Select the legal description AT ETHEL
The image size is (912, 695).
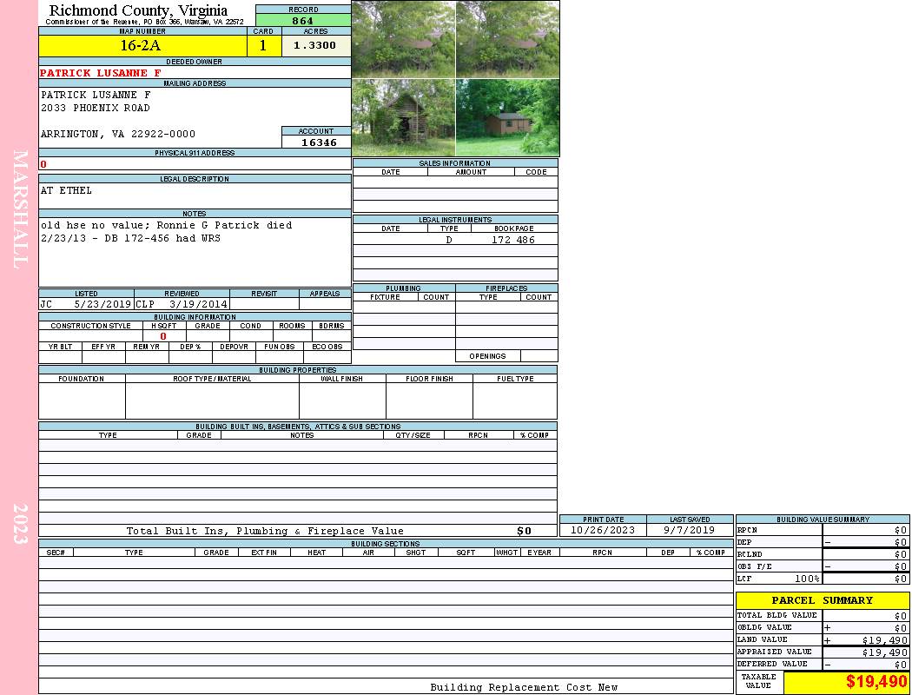66,190
